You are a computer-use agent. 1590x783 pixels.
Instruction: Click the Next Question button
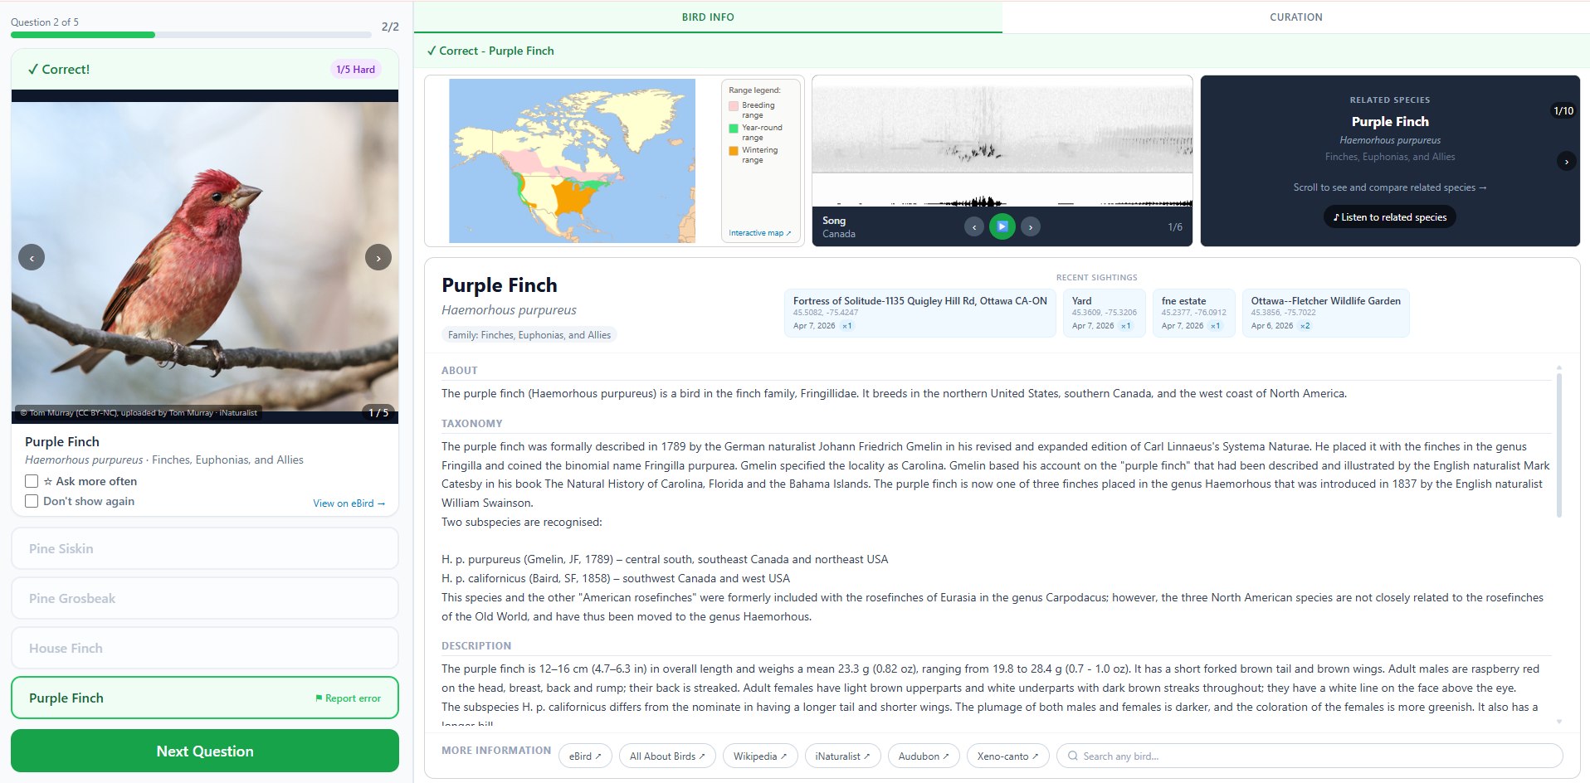click(x=205, y=751)
